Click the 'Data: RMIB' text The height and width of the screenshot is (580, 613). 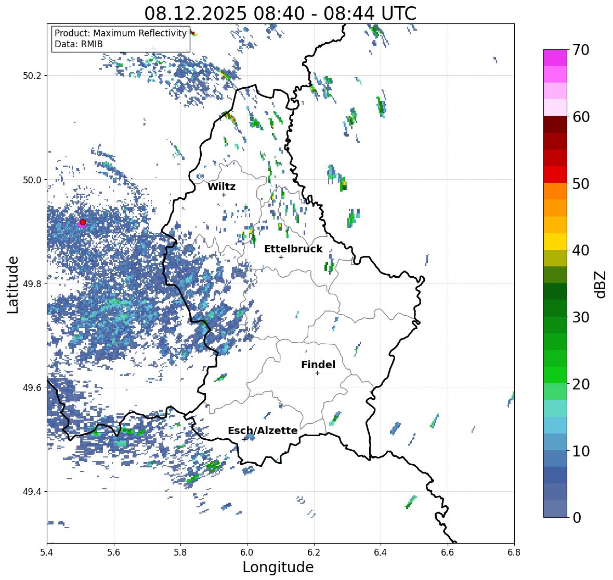(x=79, y=44)
